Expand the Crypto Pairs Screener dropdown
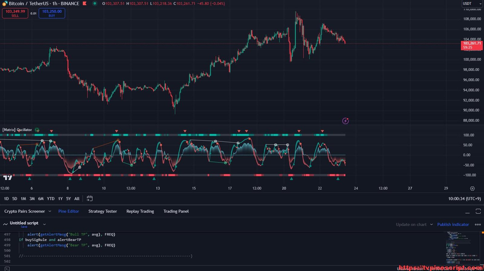484x271 pixels. tap(50, 211)
